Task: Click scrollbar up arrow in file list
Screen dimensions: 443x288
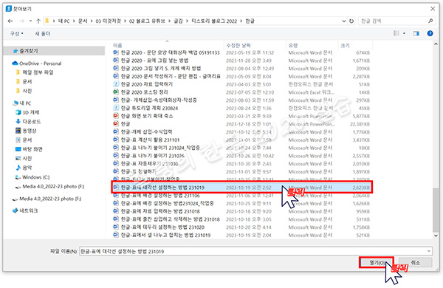Action: [x=436, y=44]
